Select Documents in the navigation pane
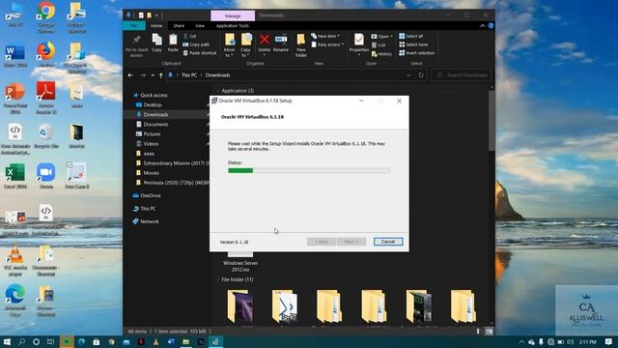Screen dimensions: 618x348 (x=155, y=125)
